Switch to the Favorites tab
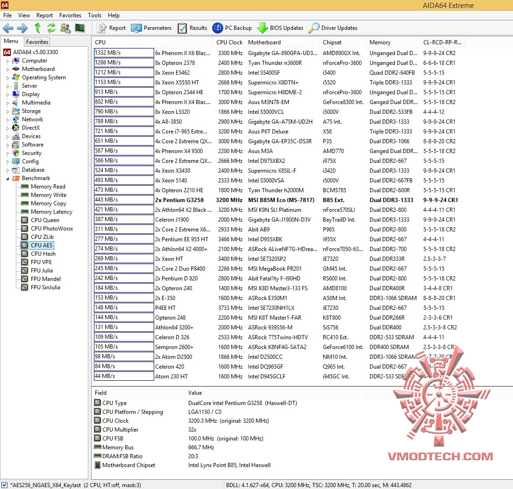513x489 pixels. [x=37, y=42]
